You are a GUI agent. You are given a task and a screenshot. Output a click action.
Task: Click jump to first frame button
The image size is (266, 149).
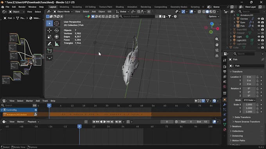[94, 122]
